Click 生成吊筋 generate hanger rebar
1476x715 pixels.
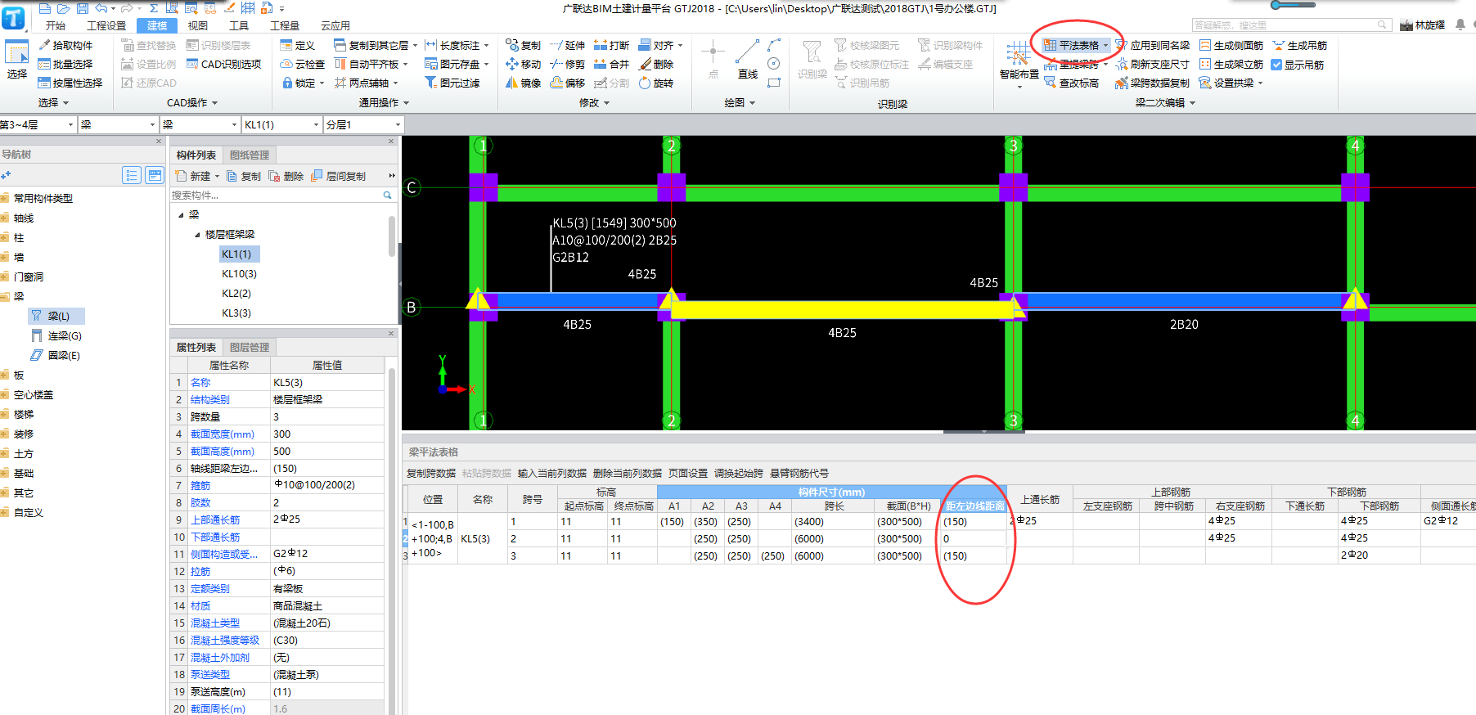(x=1300, y=45)
